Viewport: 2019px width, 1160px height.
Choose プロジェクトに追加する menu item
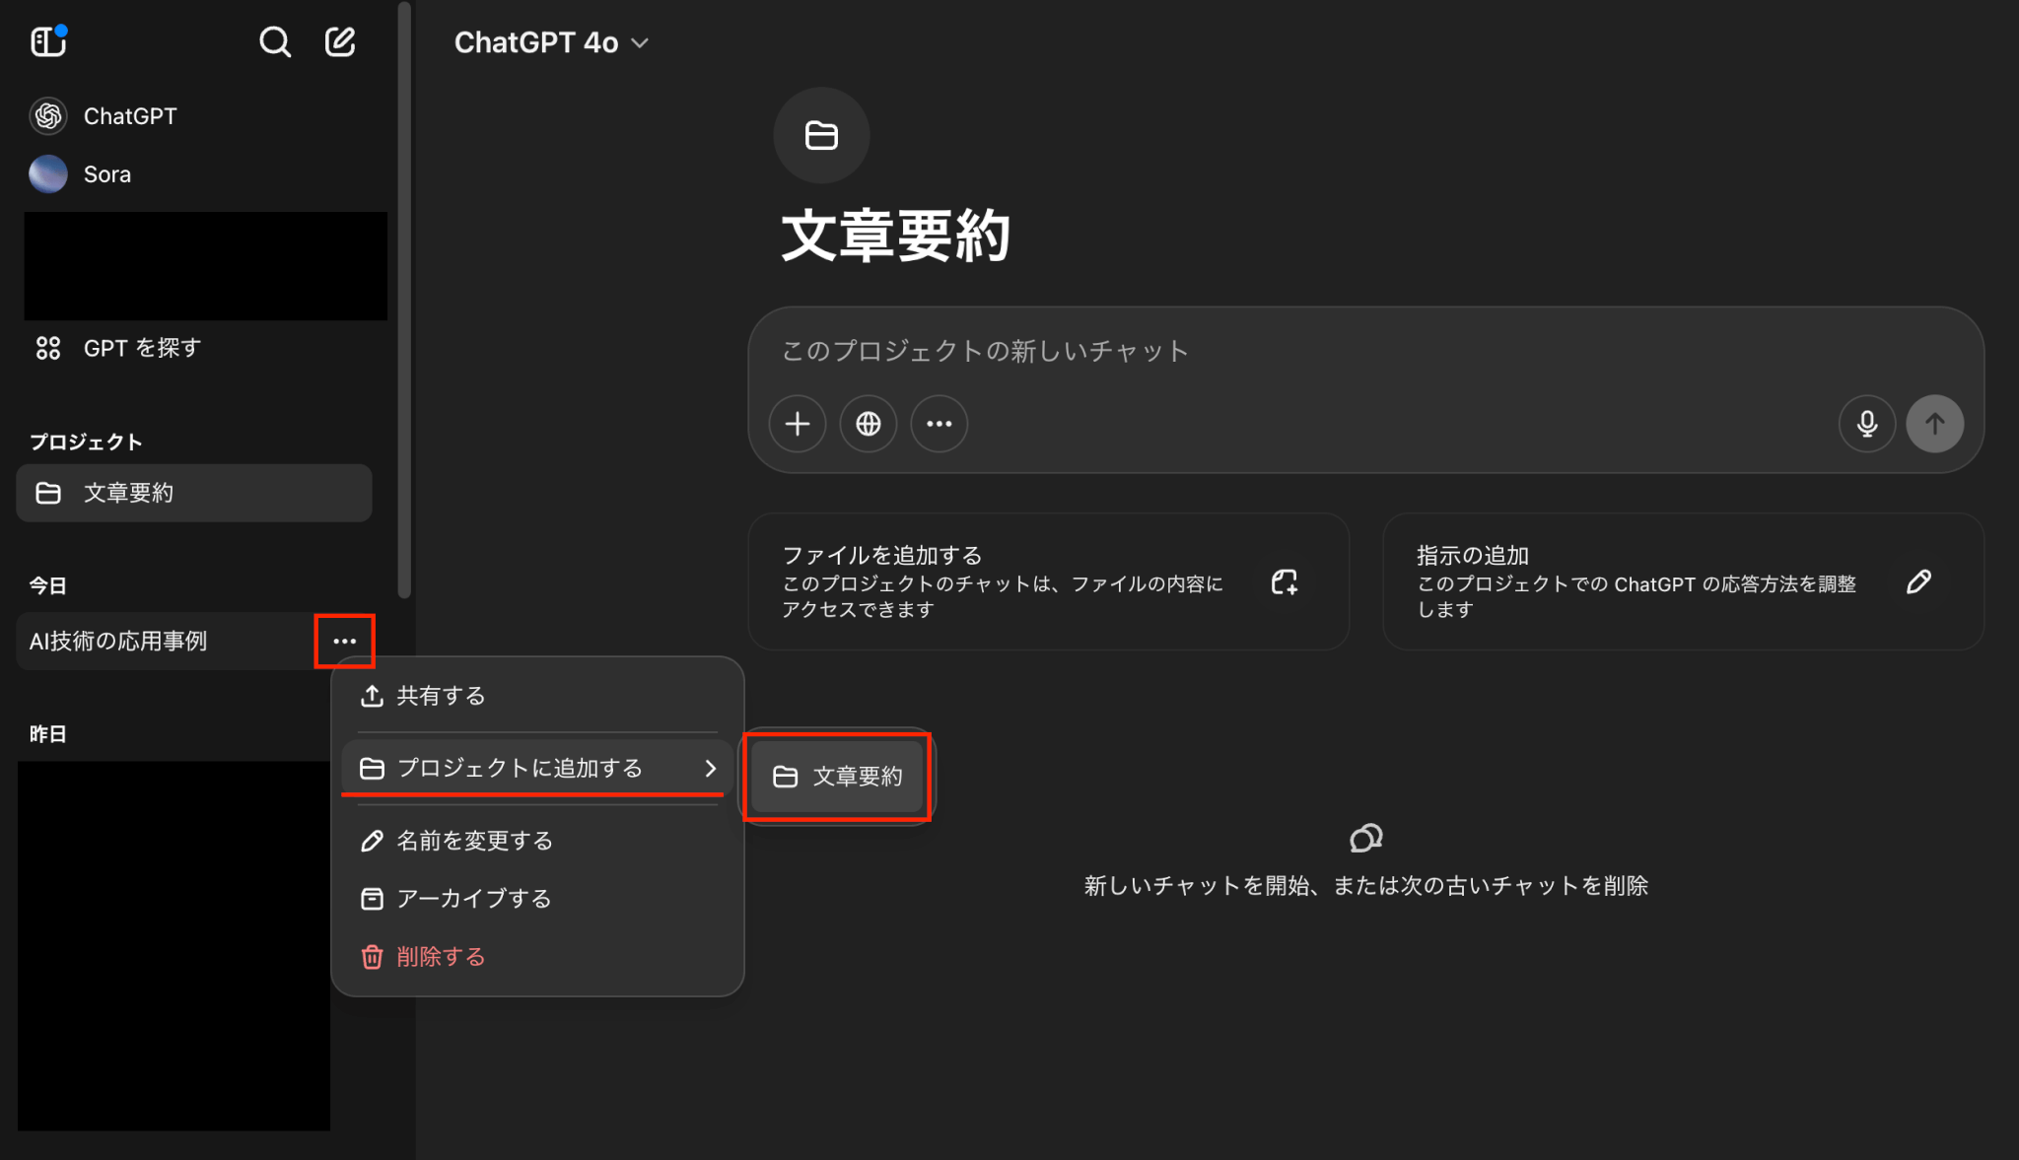coord(536,768)
